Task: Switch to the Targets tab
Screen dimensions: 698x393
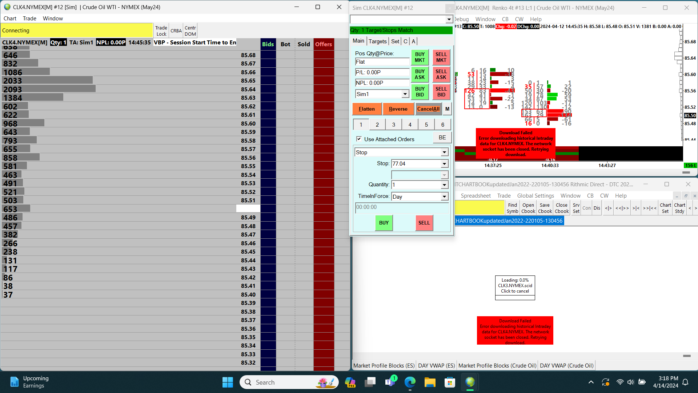Action: pyautogui.click(x=377, y=41)
